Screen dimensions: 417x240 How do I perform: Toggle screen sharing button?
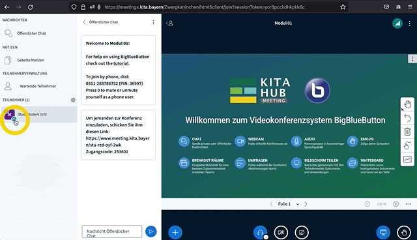[x=302, y=232]
